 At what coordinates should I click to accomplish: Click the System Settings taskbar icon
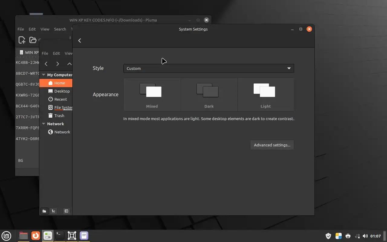48,236
